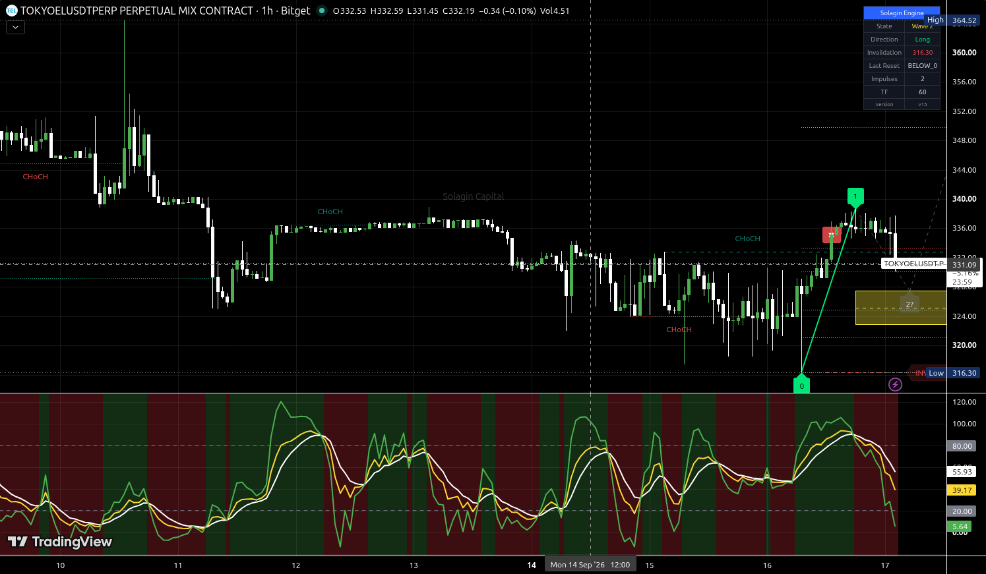The width and height of the screenshot is (986, 574).
Task: Click the 324.00 price axis label
Action: pyautogui.click(x=964, y=316)
